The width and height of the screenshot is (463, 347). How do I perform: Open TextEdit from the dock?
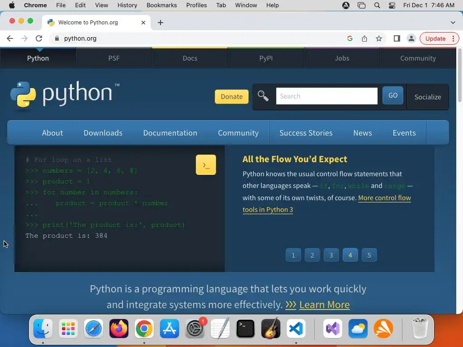[x=220, y=328]
